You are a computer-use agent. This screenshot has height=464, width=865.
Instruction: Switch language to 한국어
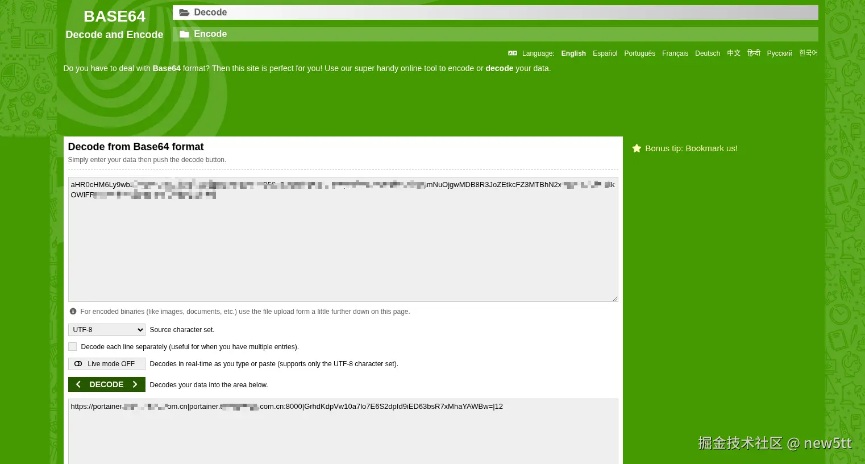pos(808,53)
